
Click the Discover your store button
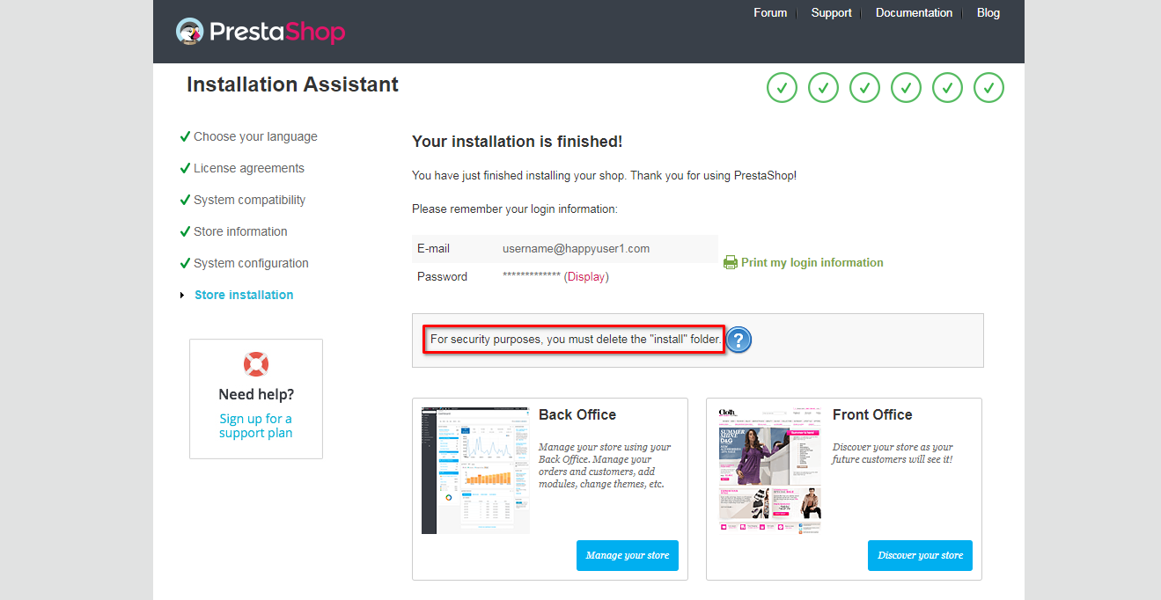920,555
